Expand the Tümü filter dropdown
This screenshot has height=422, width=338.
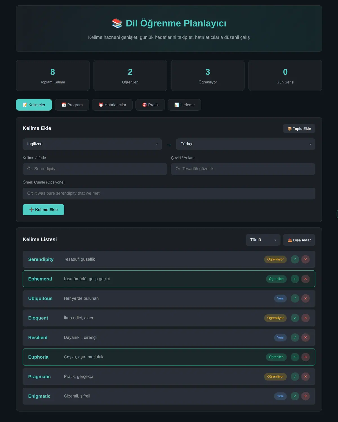point(263,240)
